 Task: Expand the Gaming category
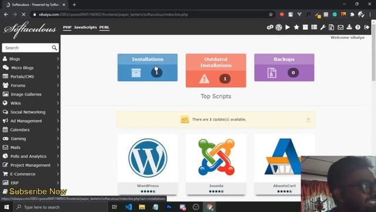coord(30,139)
